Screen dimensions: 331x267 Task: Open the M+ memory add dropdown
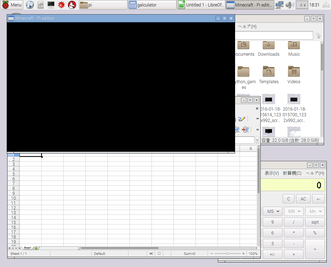pos(315,211)
